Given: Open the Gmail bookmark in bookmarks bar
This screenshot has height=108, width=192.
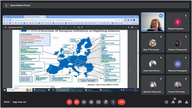Looking at the screenshot, I should [x=31, y=23].
